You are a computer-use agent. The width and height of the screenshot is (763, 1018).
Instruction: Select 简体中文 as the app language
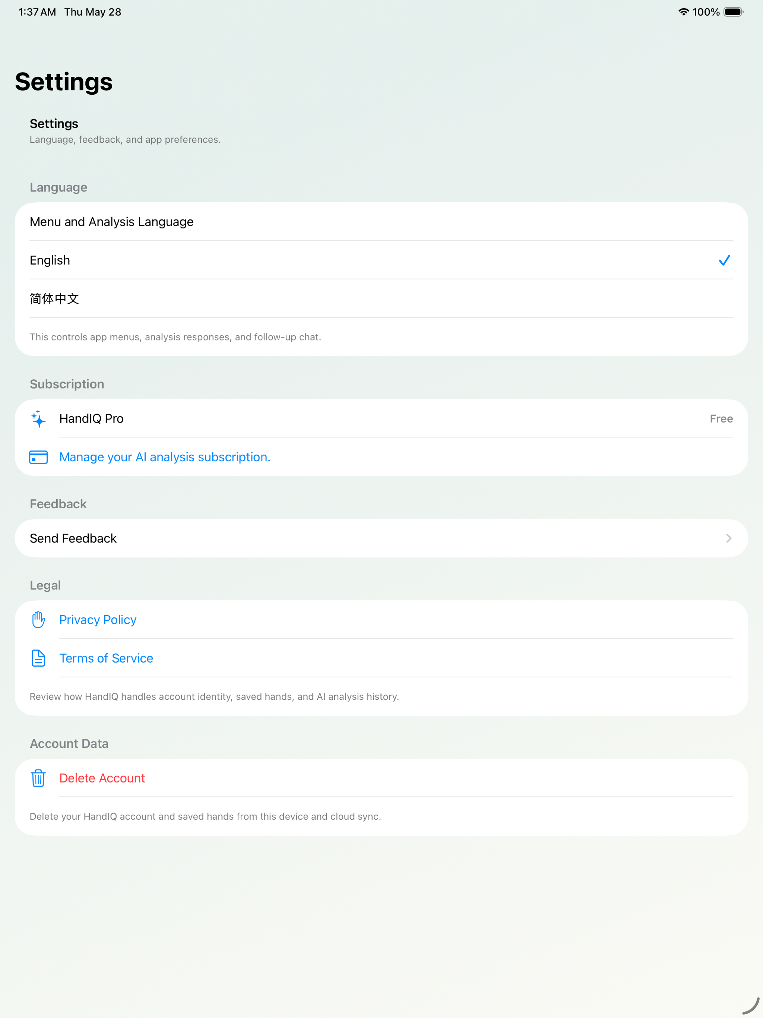[381, 299]
